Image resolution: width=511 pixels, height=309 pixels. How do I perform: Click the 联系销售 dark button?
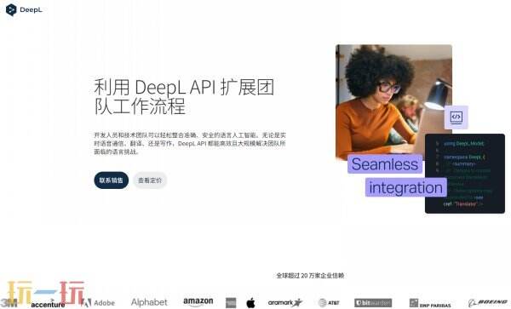click(x=111, y=180)
